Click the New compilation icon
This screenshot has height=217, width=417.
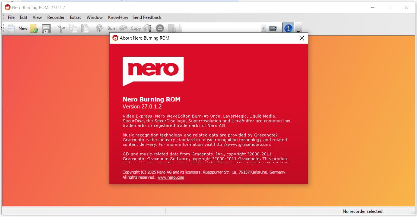[x=11, y=28]
